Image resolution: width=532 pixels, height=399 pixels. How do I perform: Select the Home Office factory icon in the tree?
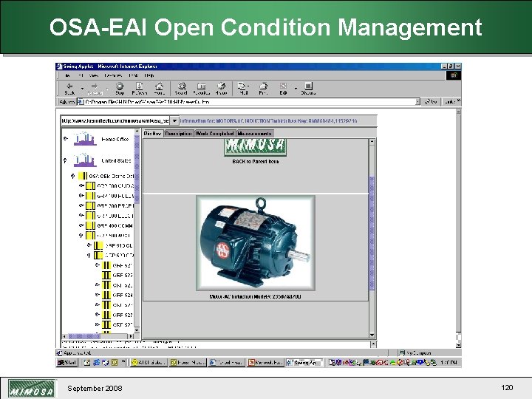pyautogui.click(x=84, y=139)
